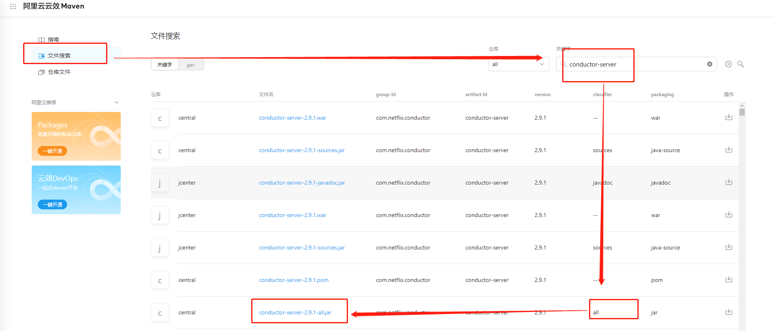Click the reset circle-x icon beside search

coord(728,64)
